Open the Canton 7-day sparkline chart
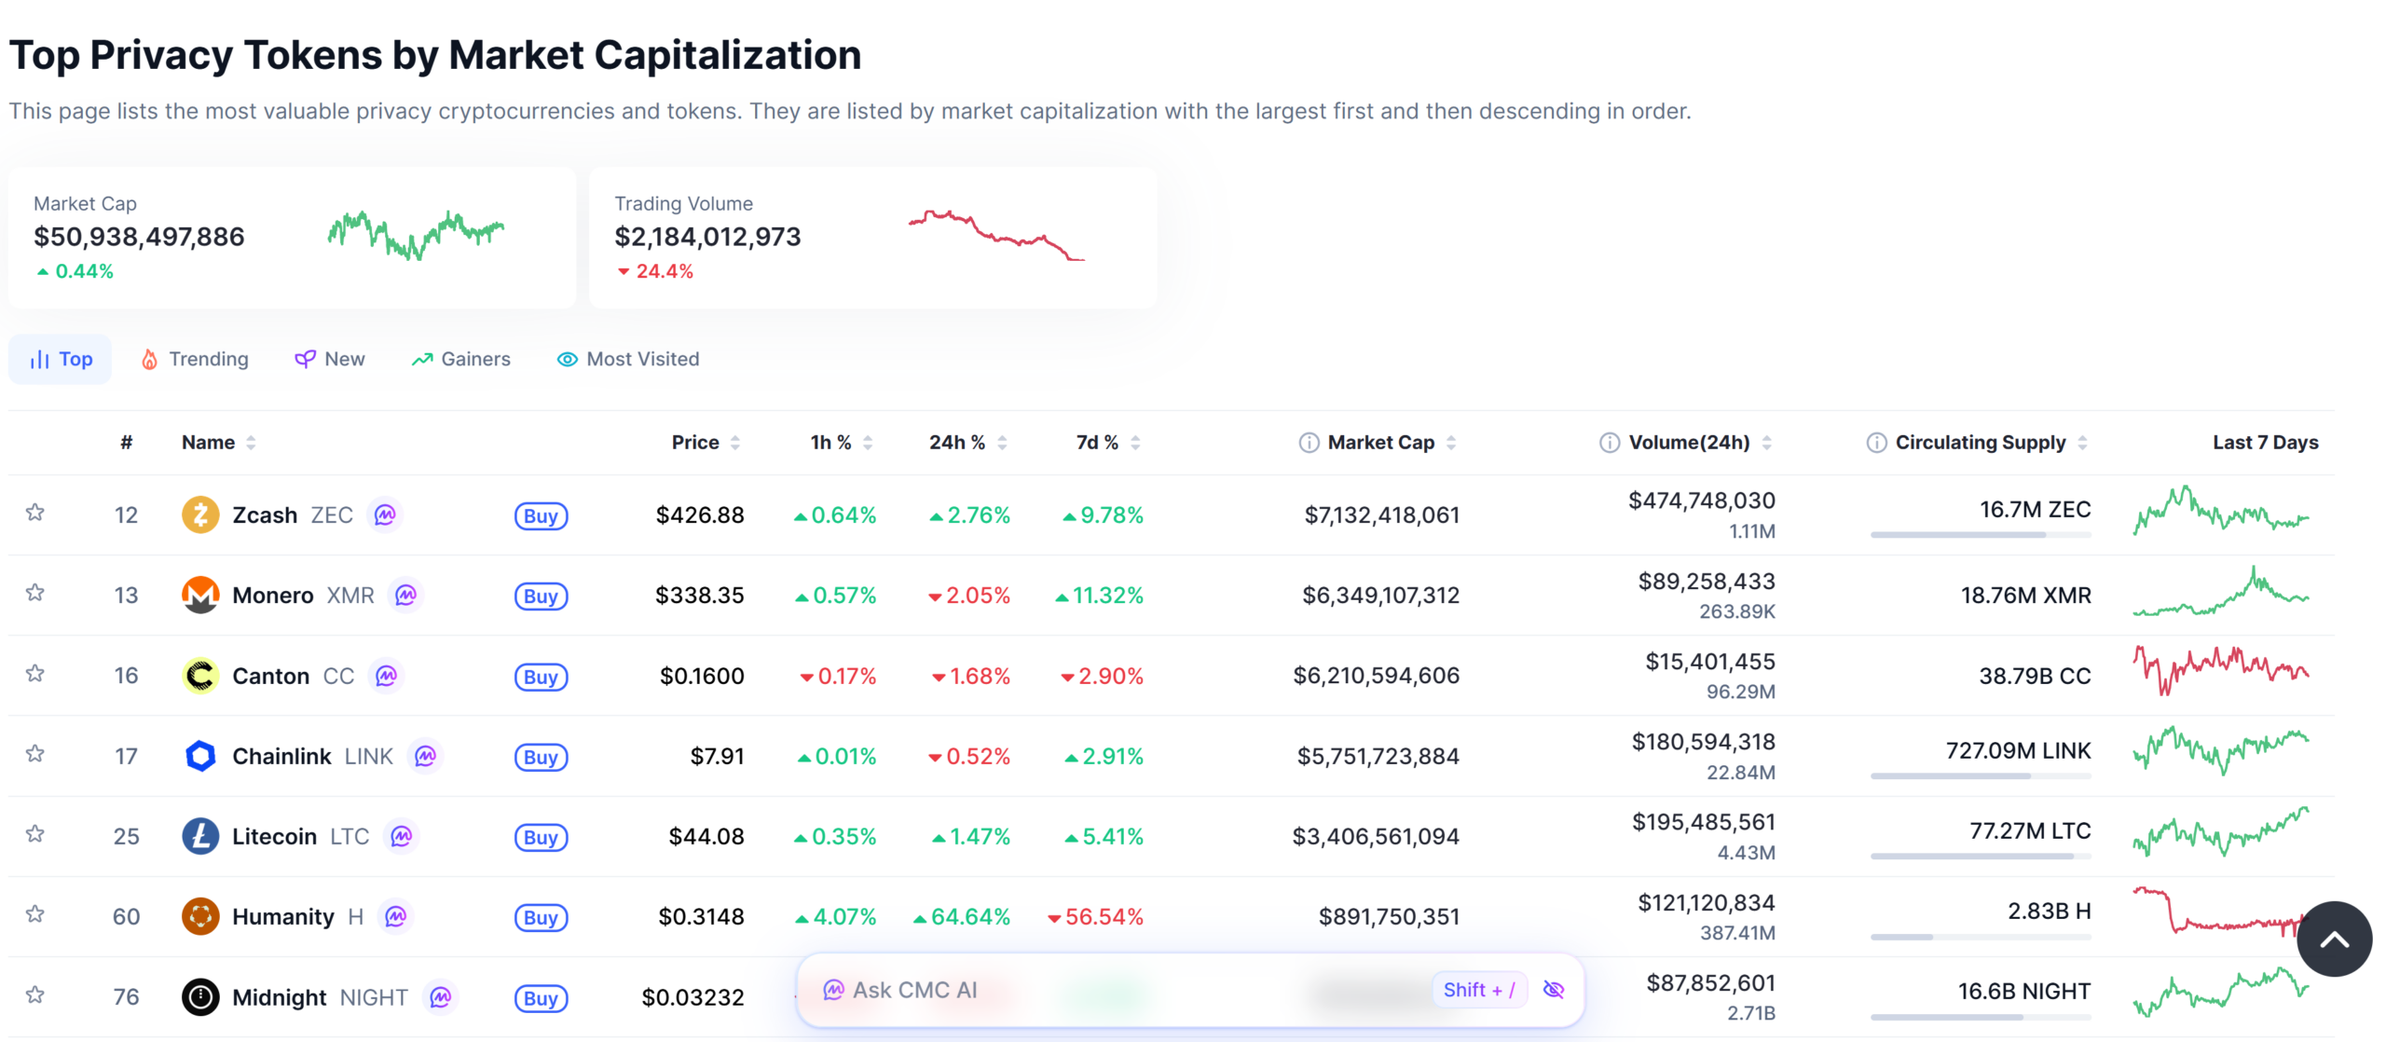 click(2221, 671)
